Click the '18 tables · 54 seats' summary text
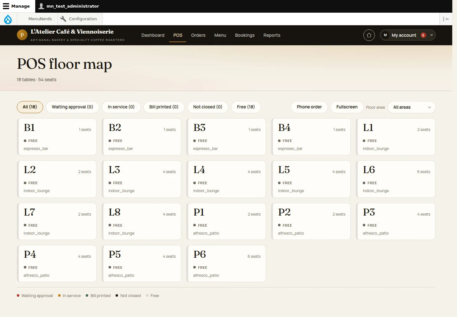 click(x=36, y=80)
